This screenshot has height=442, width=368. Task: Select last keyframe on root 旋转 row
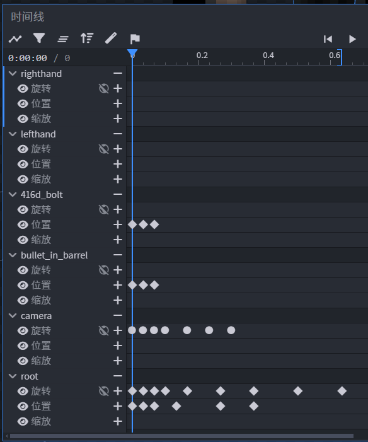coord(342,391)
